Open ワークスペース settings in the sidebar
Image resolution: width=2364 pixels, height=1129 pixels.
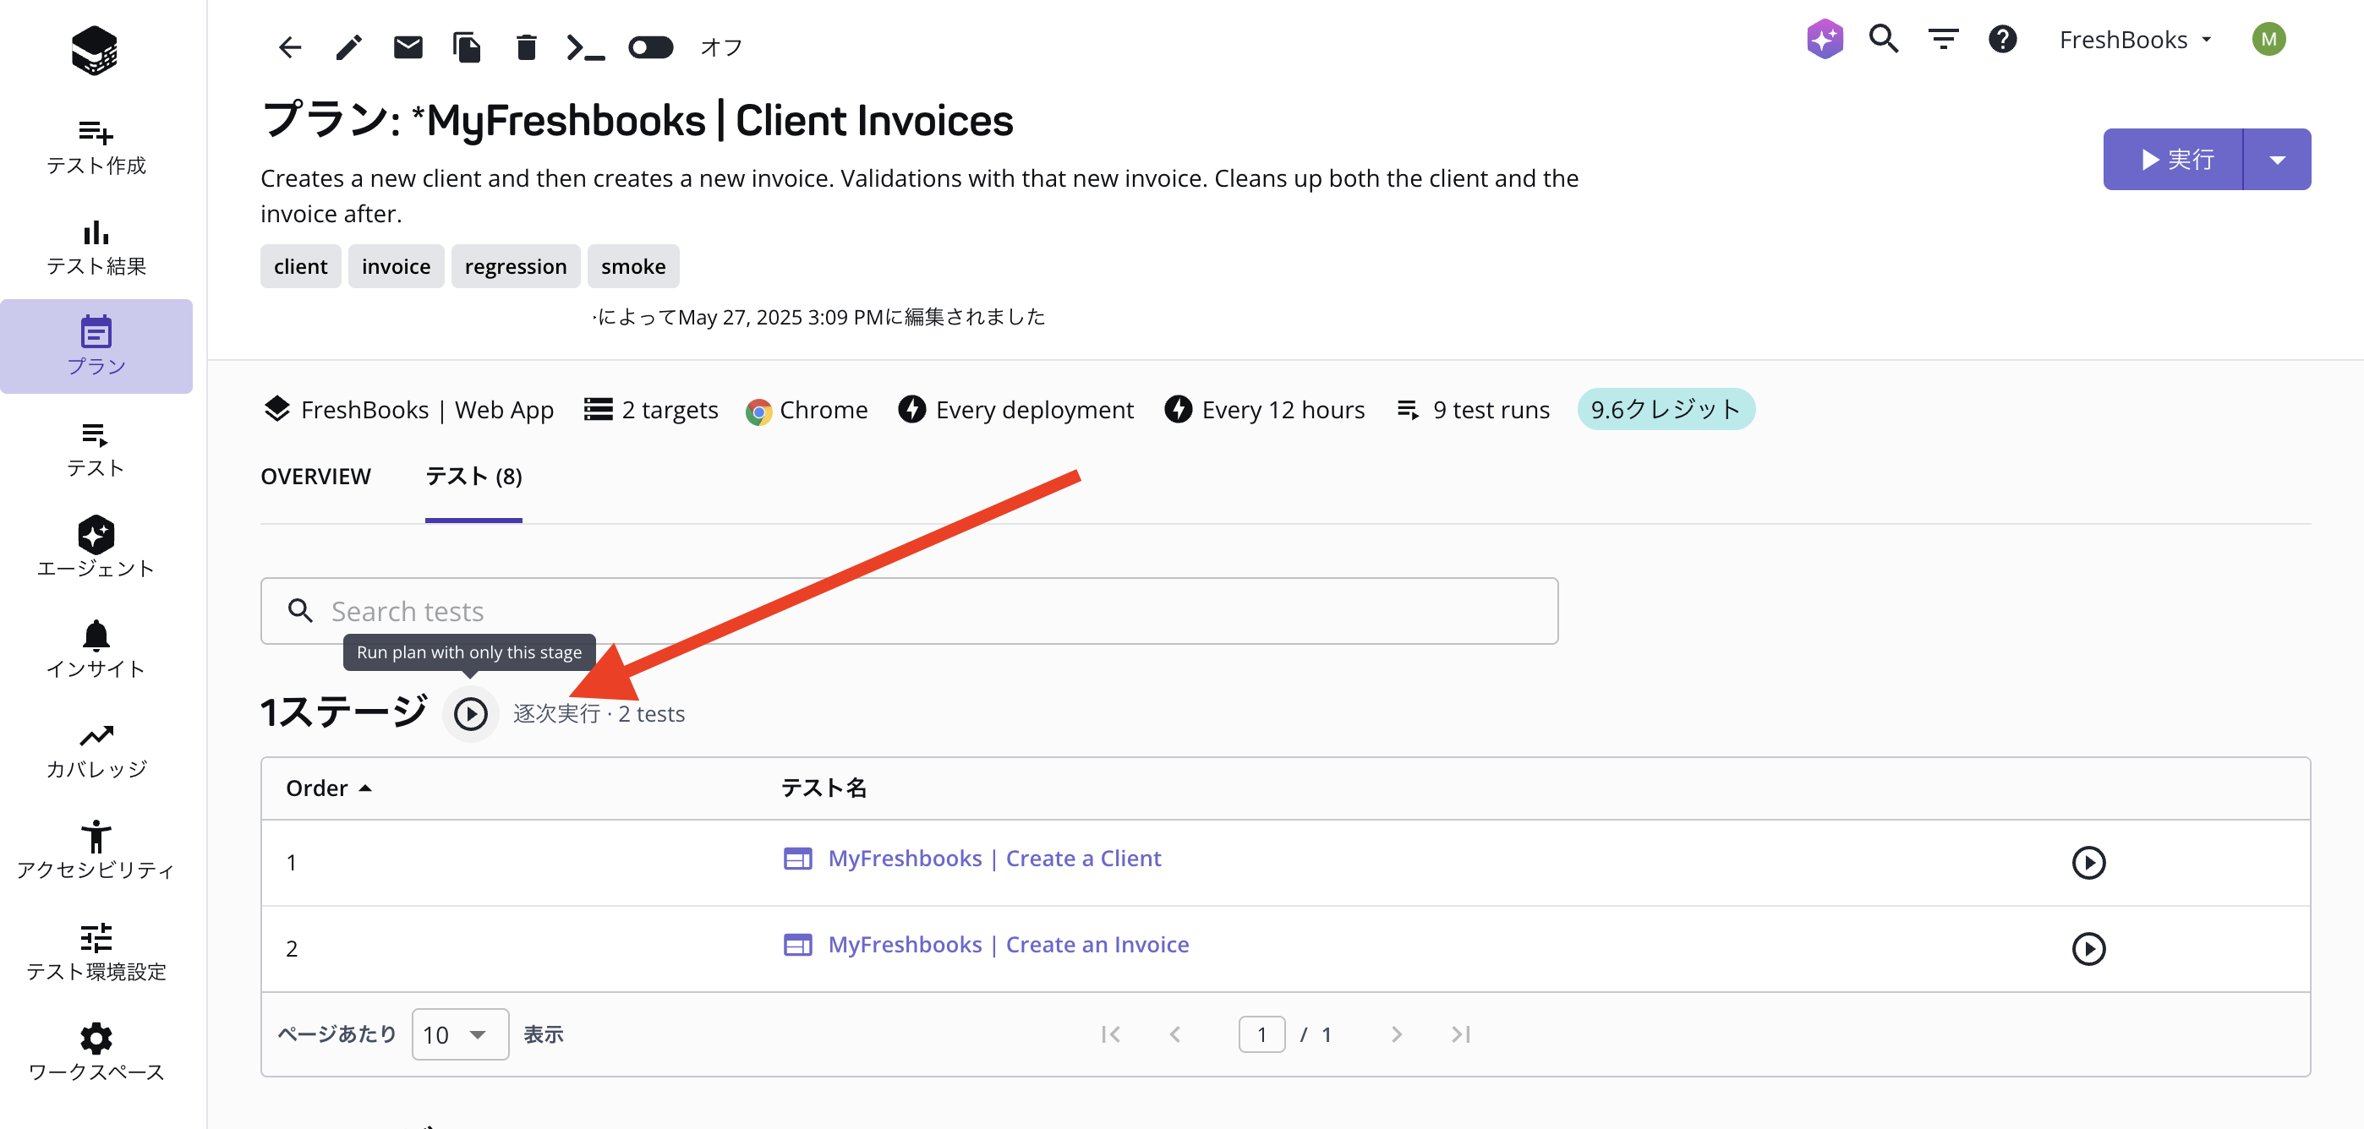click(96, 1052)
